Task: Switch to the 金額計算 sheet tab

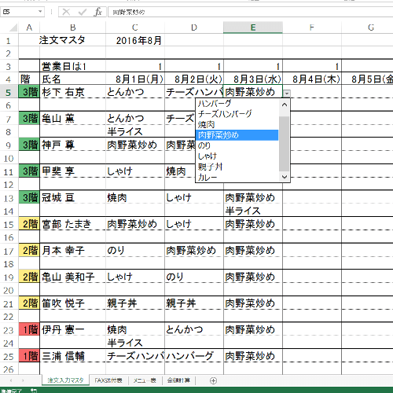Action: [x=178, y=380]
